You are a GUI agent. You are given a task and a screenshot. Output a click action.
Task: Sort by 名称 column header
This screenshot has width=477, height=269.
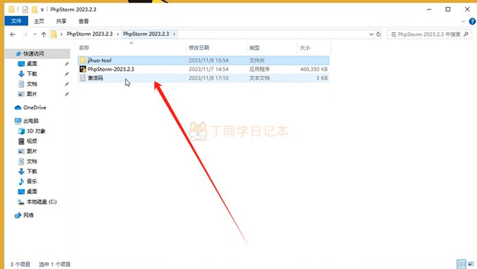pos(84,48)
